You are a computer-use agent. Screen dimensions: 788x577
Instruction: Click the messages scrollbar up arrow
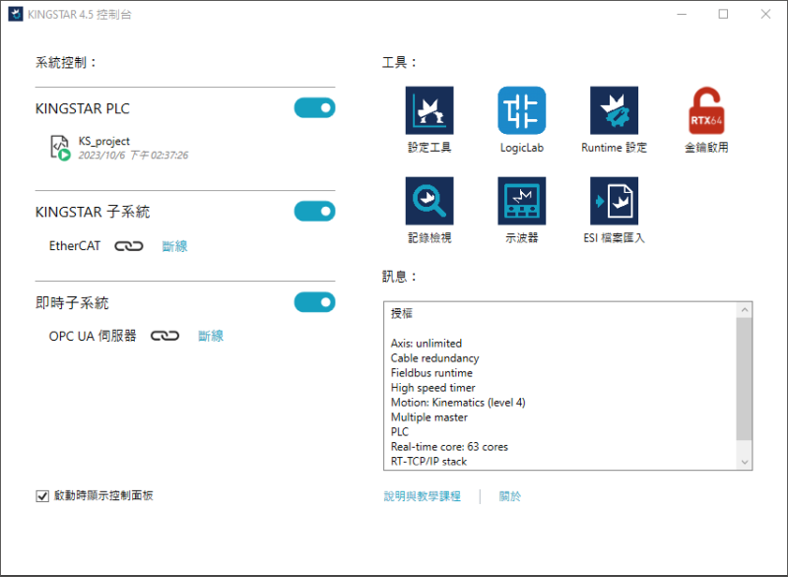(x=745, y=310)
